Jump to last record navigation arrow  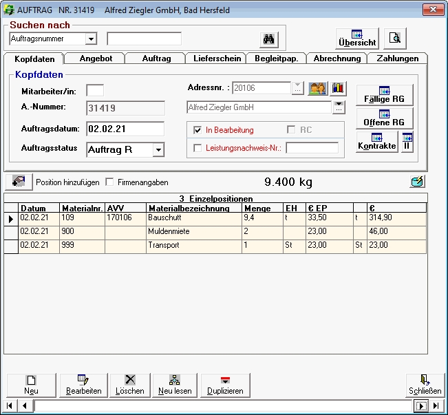pos(436,405)
